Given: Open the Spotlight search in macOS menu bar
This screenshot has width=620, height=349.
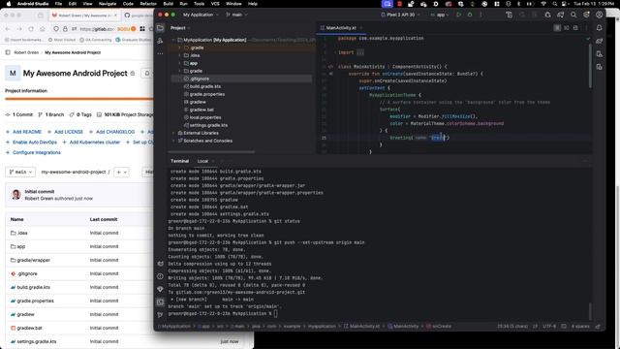Looking at the screenshot, I should point(555,4).
